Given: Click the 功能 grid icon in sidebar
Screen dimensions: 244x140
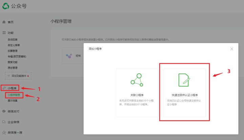Looking at the screenshot, I should [x=4, y=33].
